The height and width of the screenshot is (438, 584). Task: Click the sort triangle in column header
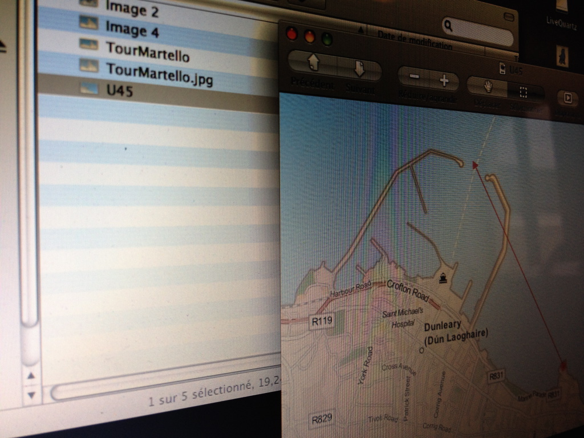click(360, 31)
